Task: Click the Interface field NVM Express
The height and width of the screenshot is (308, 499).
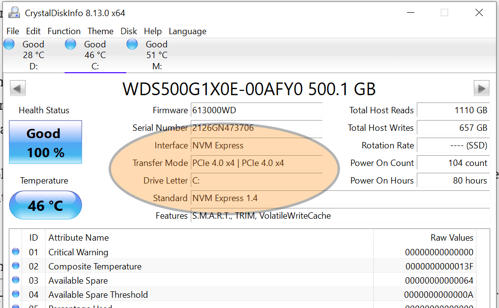Action: [x=256, y=145]
